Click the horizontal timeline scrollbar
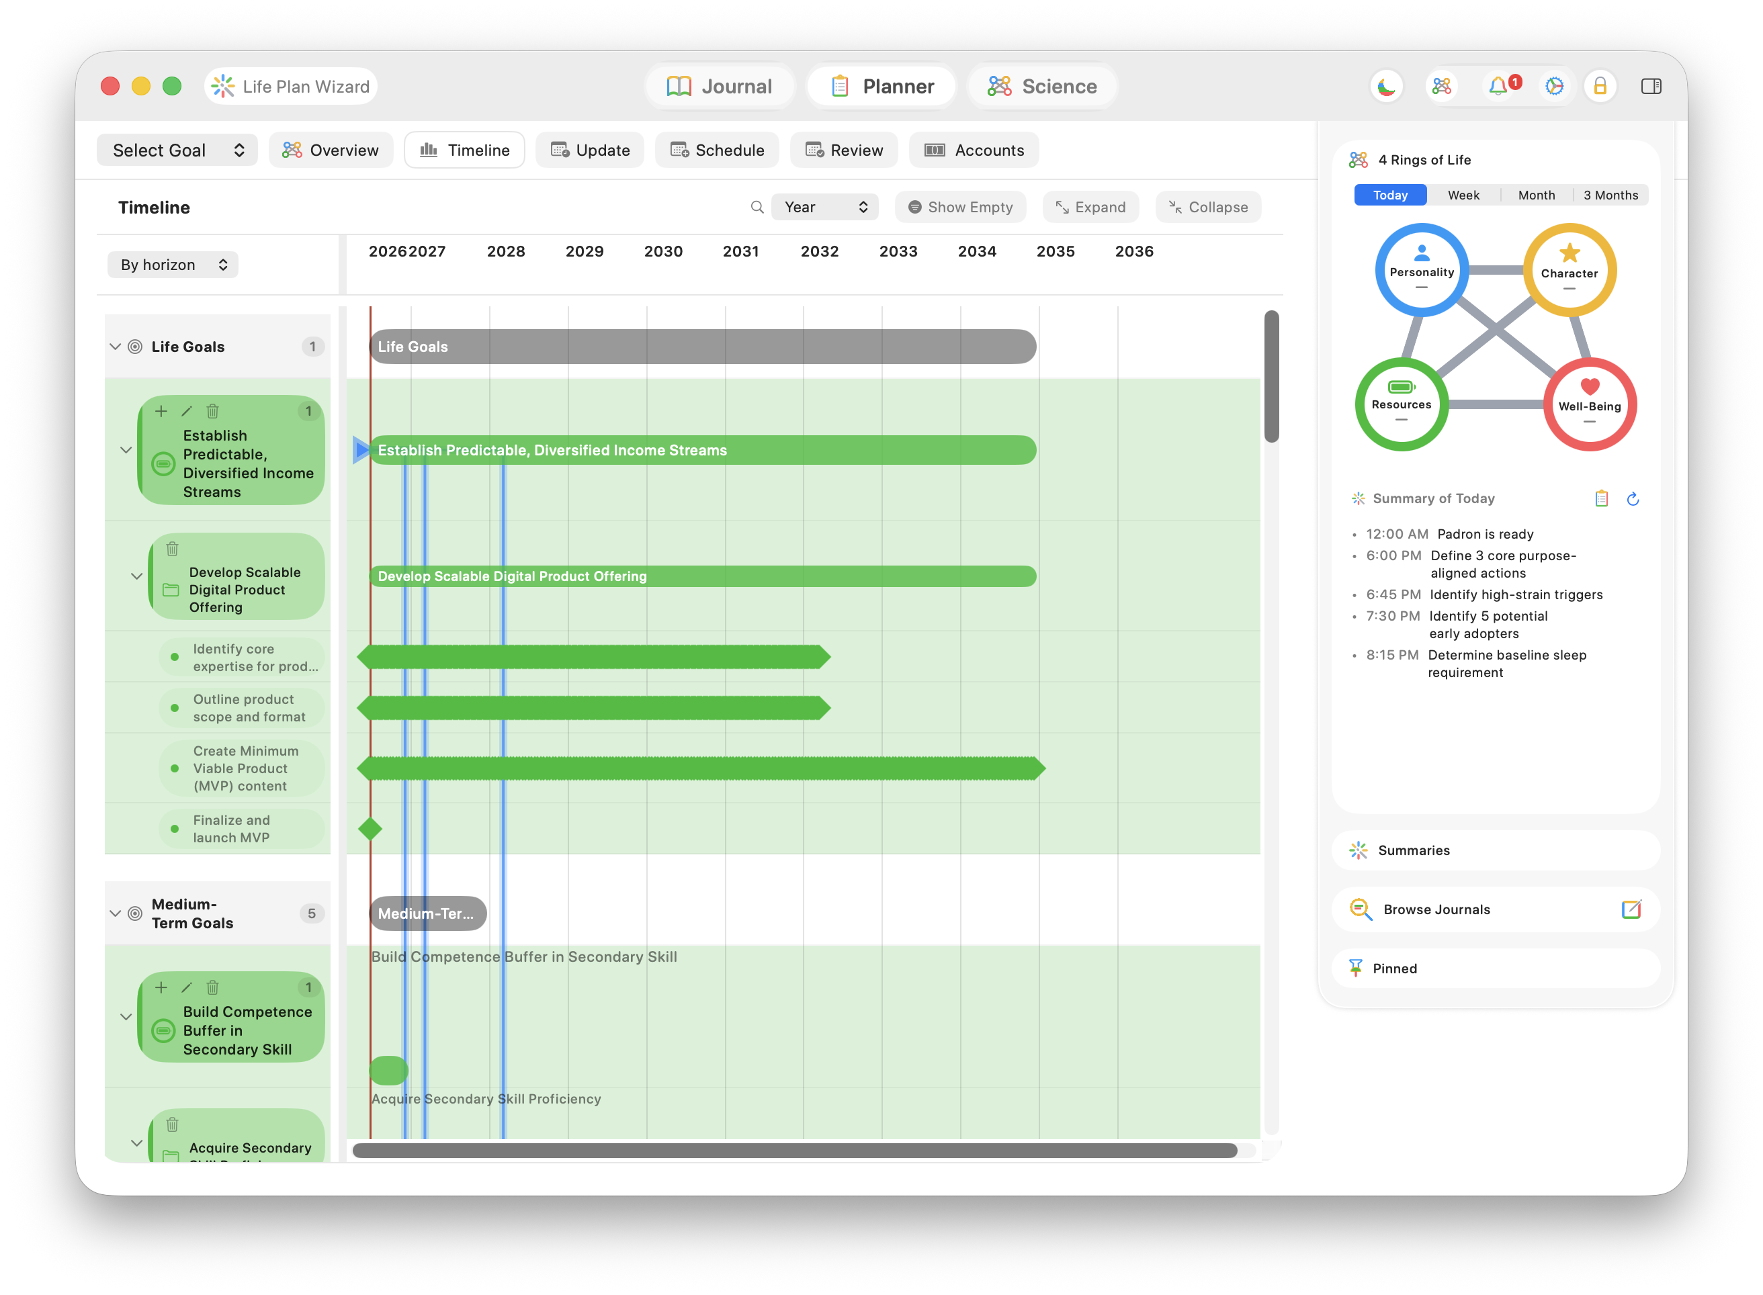 [x=795, y=1151]
